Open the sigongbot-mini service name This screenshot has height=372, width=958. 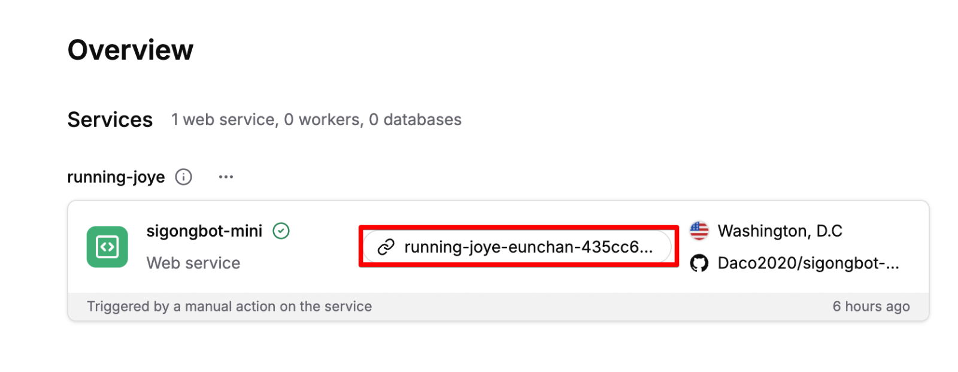[x=204, y=231]
